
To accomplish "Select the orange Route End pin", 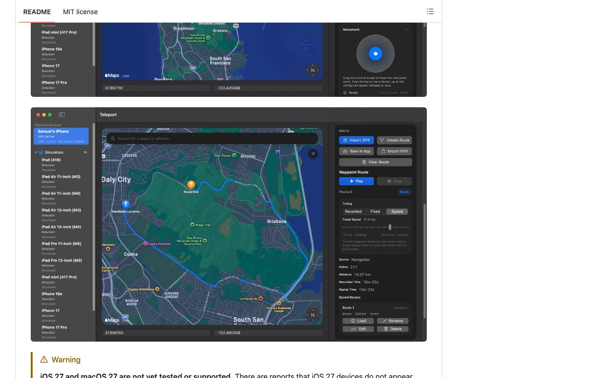I will click(191, 185).
